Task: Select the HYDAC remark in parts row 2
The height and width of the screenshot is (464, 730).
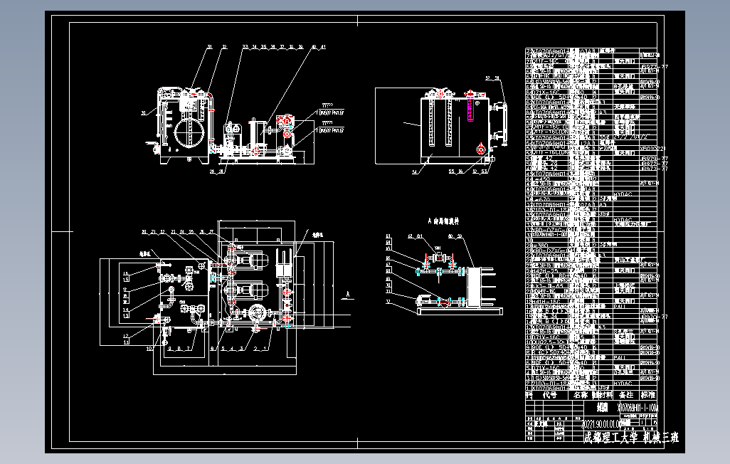Action: click(x=623, y=383)
